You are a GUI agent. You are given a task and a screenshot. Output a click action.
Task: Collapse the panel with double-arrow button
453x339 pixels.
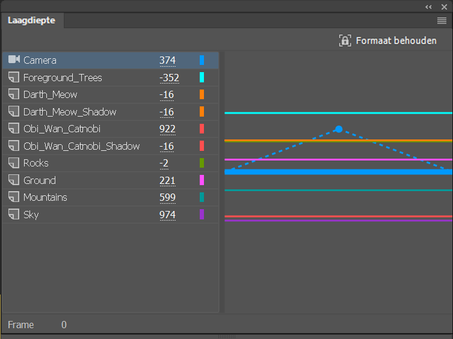(x=429, y=7)
